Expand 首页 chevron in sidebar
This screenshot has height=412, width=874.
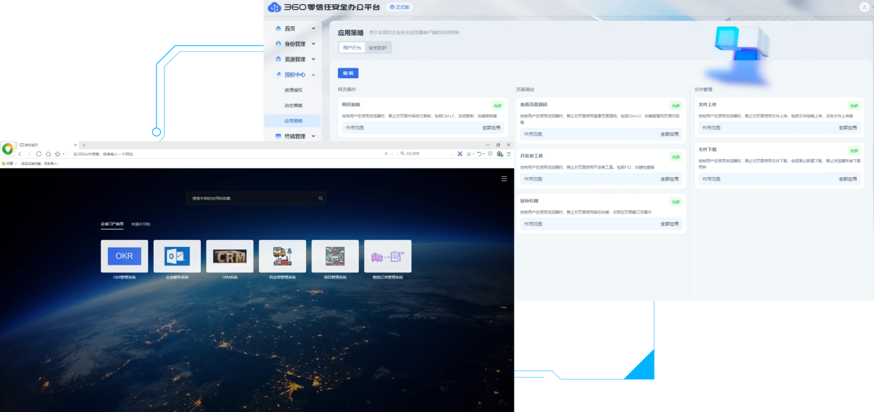pos(314,28)
